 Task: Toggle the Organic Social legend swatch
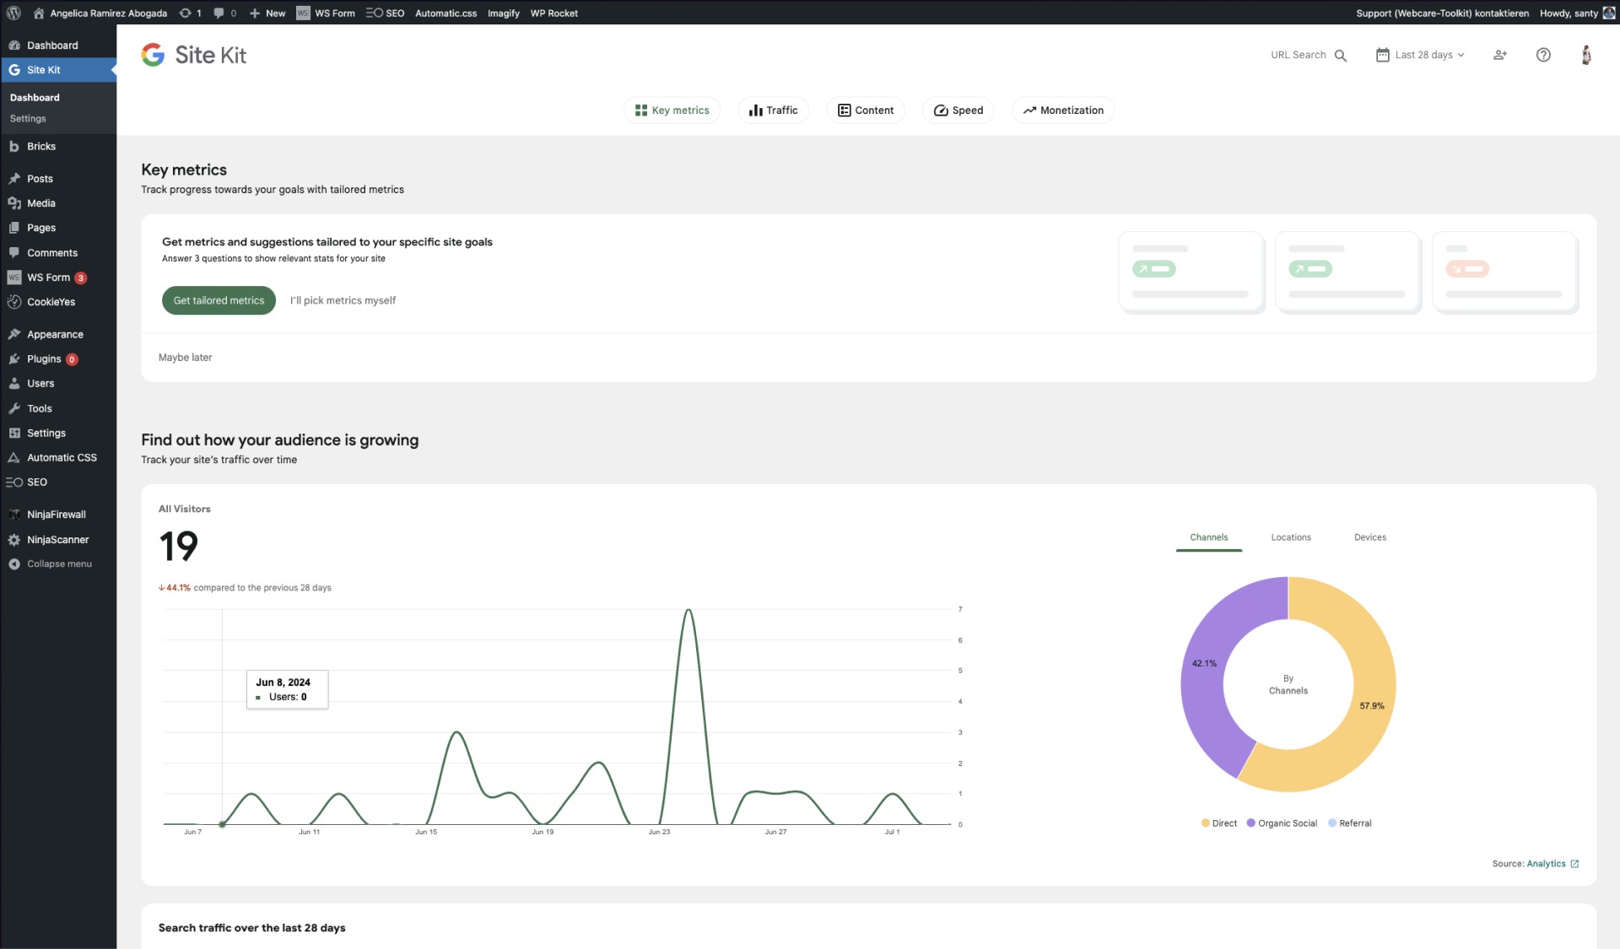point(1250,823)
